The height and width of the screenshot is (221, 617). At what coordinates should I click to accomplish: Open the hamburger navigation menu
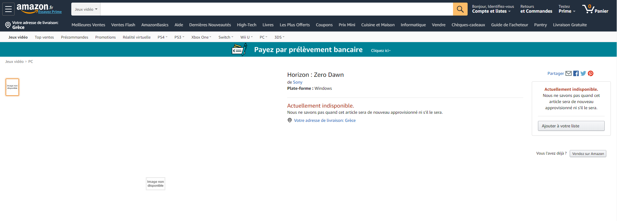(x=8, y=9)
